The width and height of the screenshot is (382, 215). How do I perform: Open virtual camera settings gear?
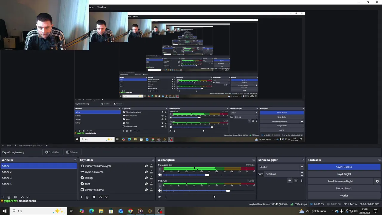(377, 181)
